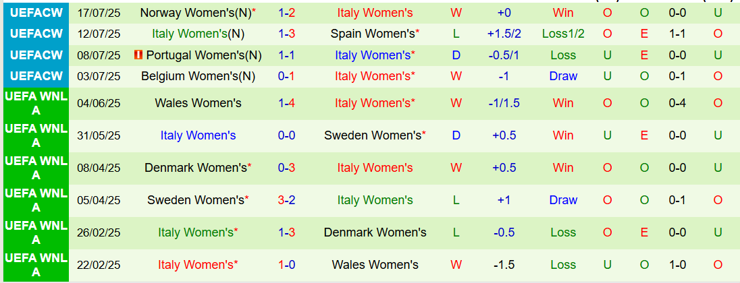Open Denmark Women's away team on 26/02/25
Viewport: 740px width, 283px height.
point(375,232)
